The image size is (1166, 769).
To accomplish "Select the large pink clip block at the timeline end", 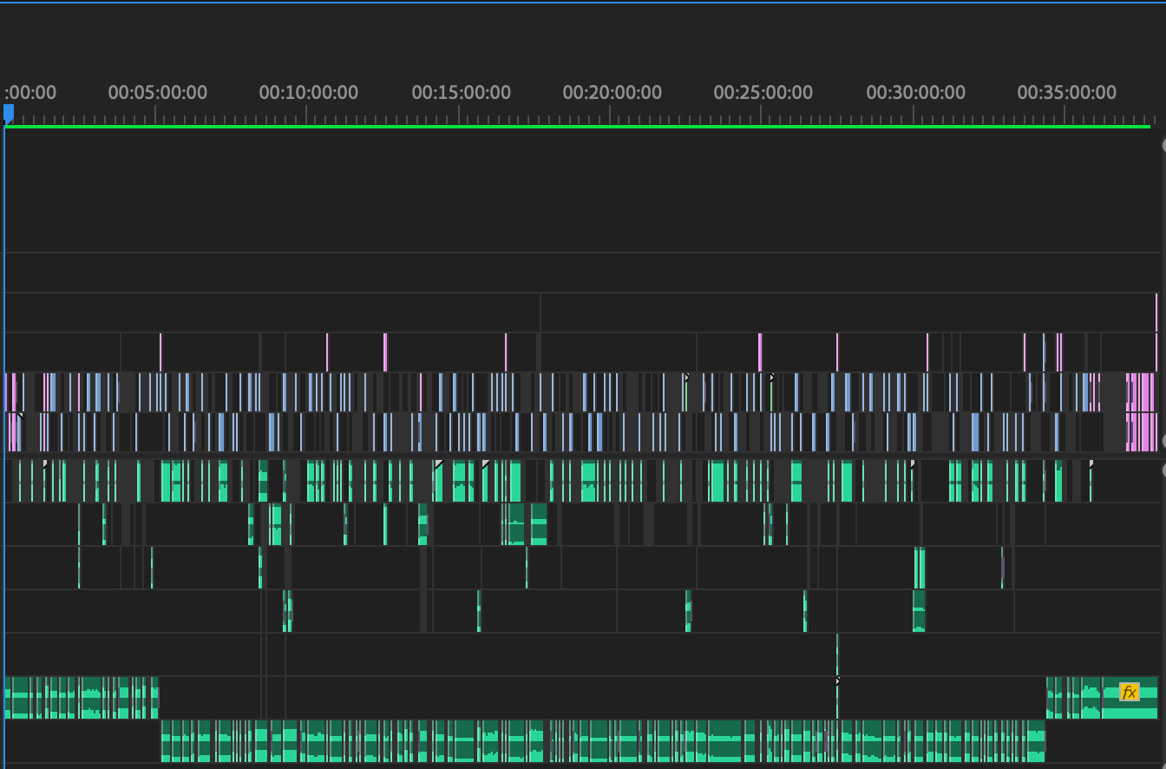I will [1142, 412].
